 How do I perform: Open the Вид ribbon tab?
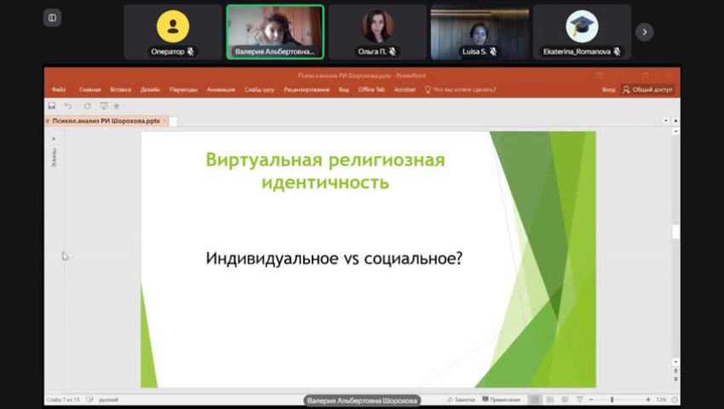pyautogui.click(x=344, y=89)
